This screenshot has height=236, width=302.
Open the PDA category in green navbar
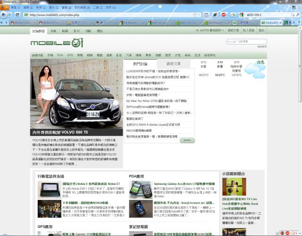pos(60,55)
